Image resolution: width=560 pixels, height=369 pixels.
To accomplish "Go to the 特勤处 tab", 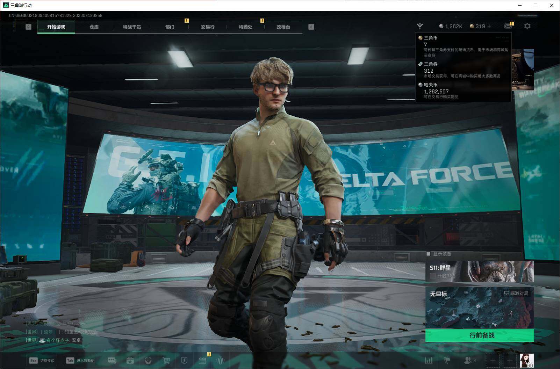I will (245, 27).
